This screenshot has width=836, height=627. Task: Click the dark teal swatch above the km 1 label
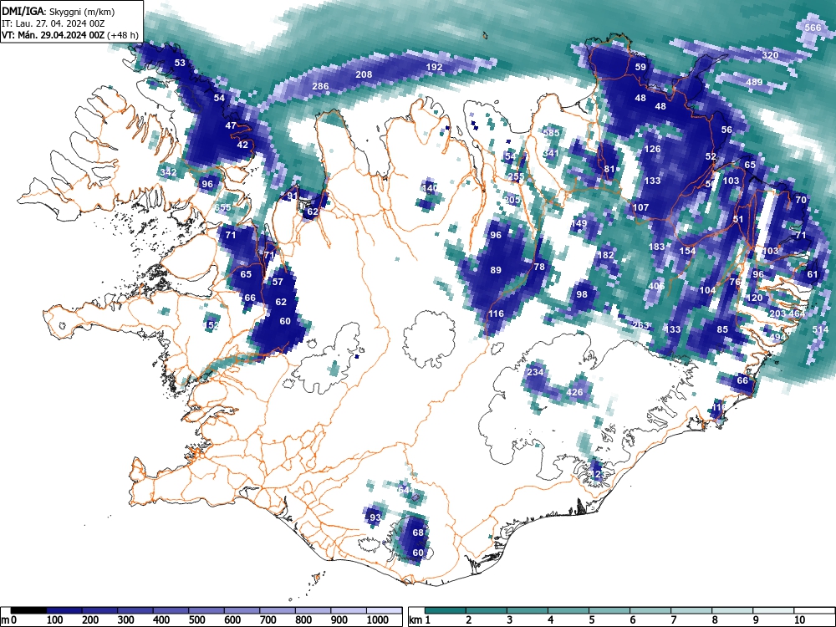446,610
